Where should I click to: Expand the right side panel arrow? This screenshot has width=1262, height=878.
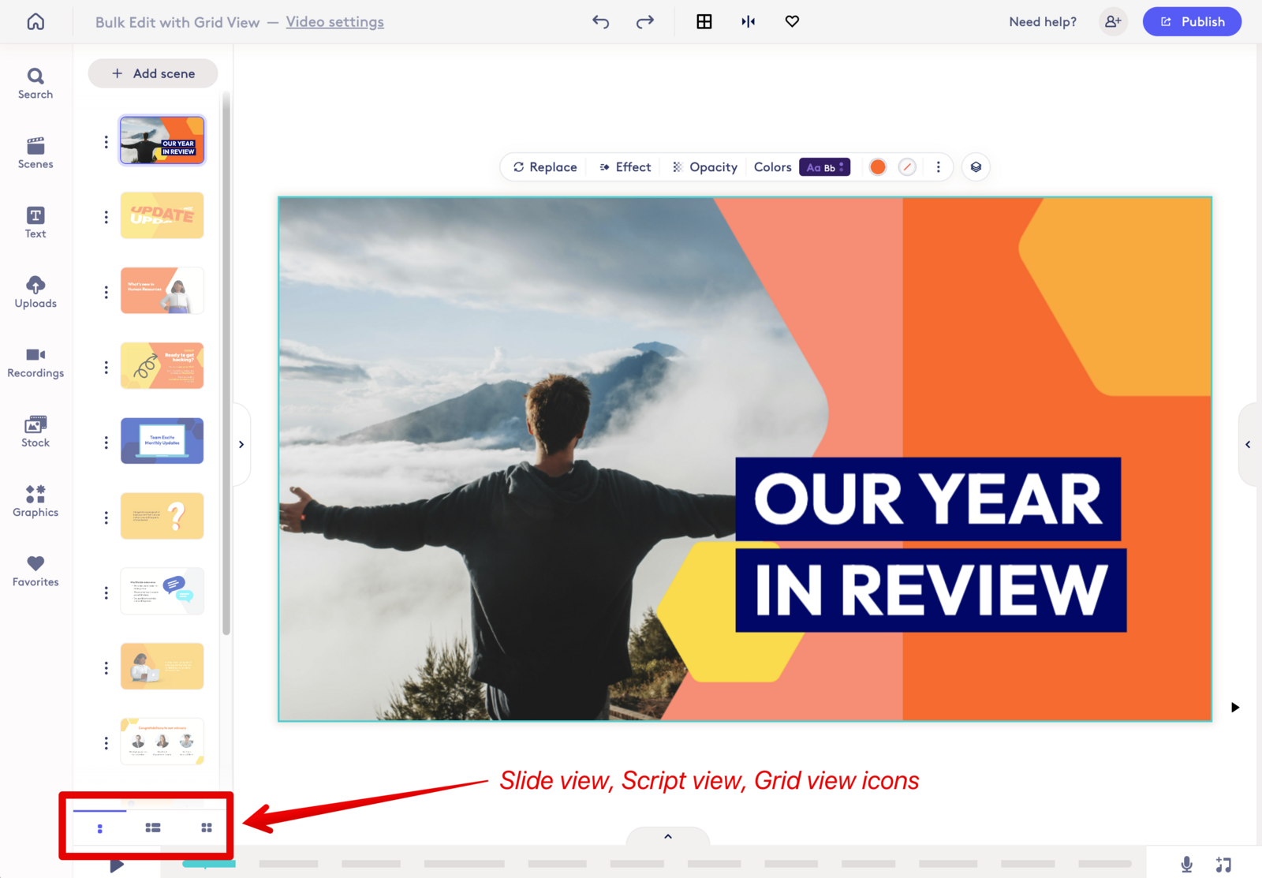point(1249,444)
